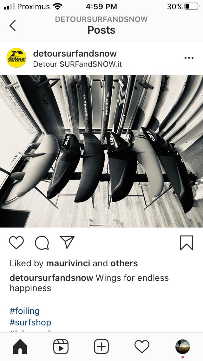This screenshot has width=203, height=361.
Task: Open comments with the speech bubble icon
Action: pos(42,243)
